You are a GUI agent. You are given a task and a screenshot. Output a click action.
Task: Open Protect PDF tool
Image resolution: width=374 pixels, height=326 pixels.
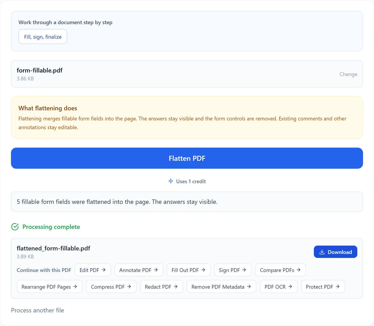click(x=323, y=287)
